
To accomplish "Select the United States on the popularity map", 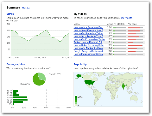I will (x=89, y=82).
